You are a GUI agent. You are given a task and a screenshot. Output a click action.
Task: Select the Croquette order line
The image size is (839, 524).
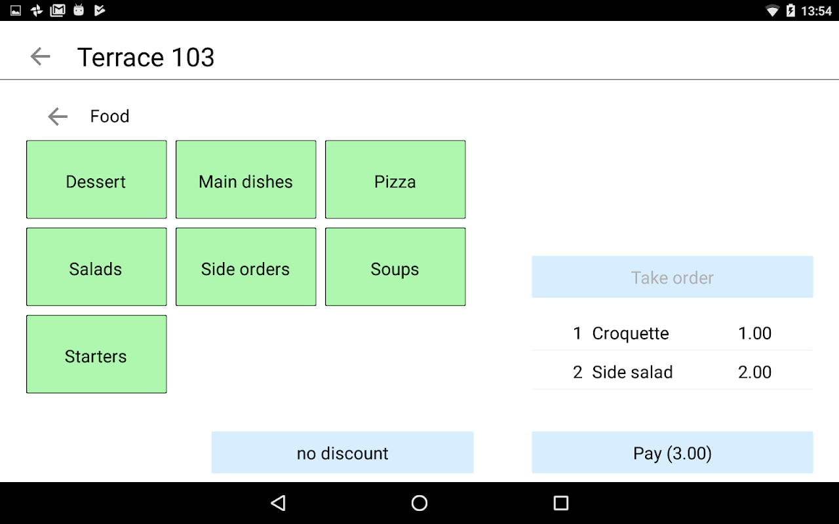[673, 333]
